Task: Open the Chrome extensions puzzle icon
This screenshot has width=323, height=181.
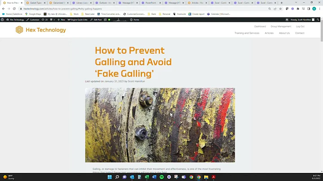Action: [298, 9]
